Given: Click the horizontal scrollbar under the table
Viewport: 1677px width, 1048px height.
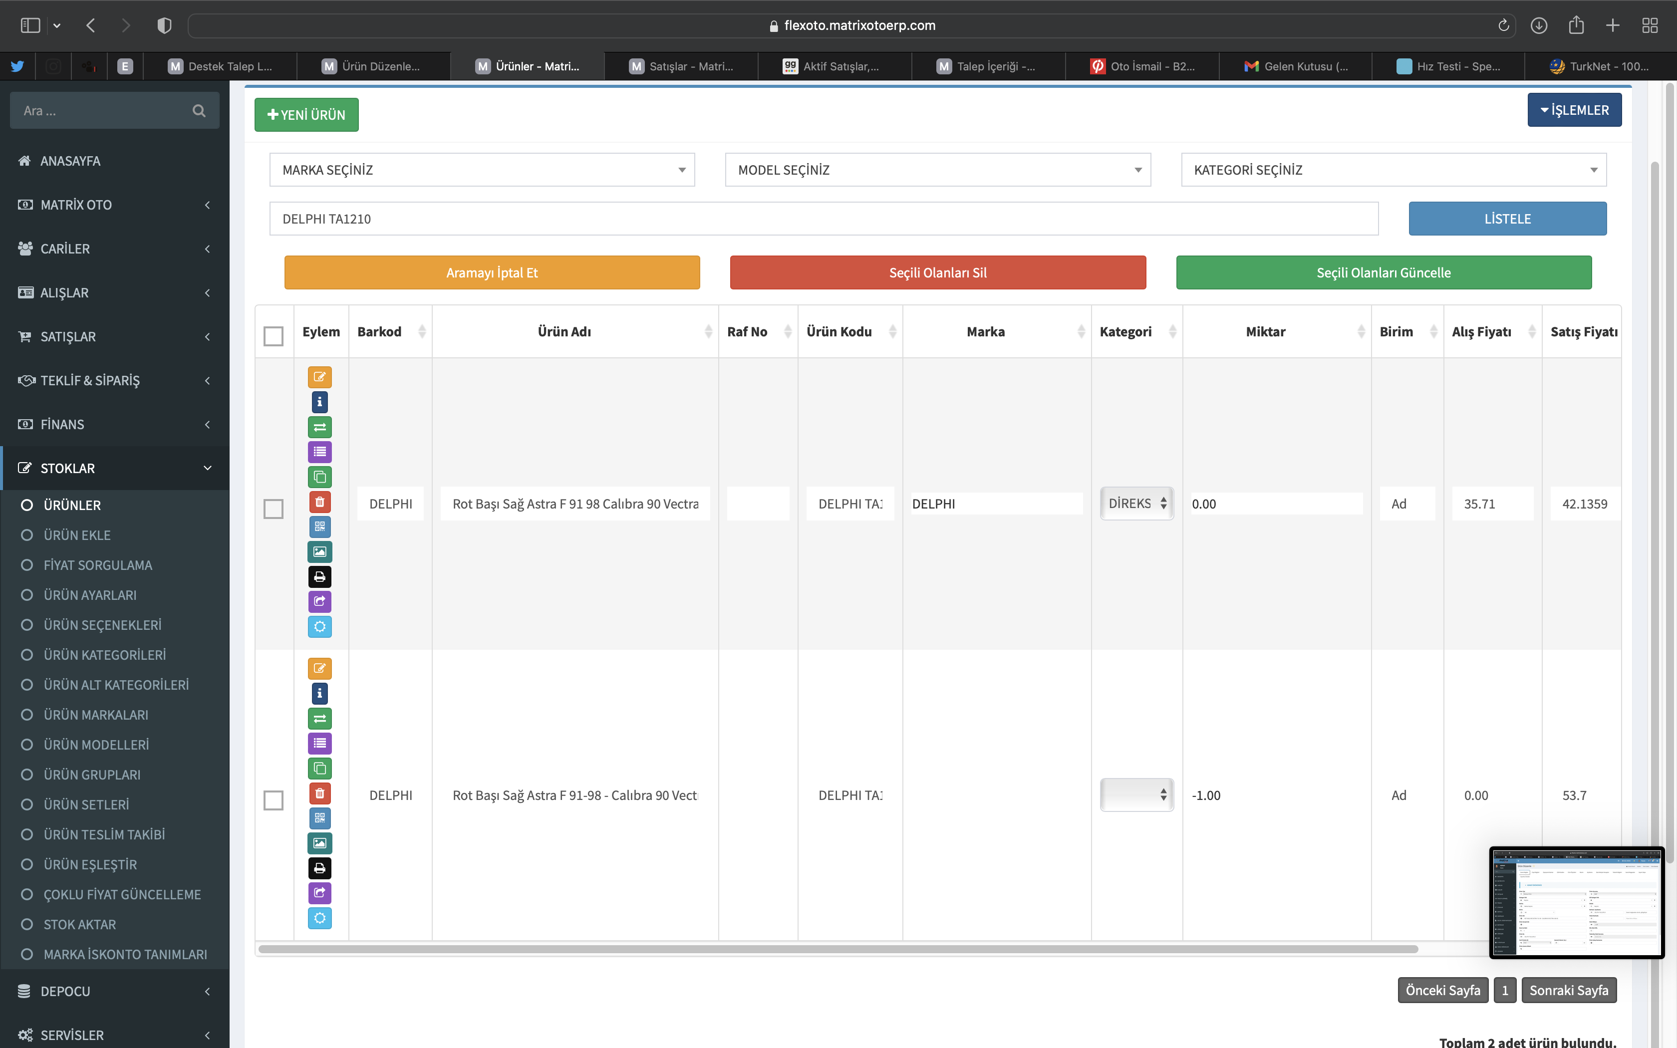Looking at the screenshot, I should (x=837, y=949).
